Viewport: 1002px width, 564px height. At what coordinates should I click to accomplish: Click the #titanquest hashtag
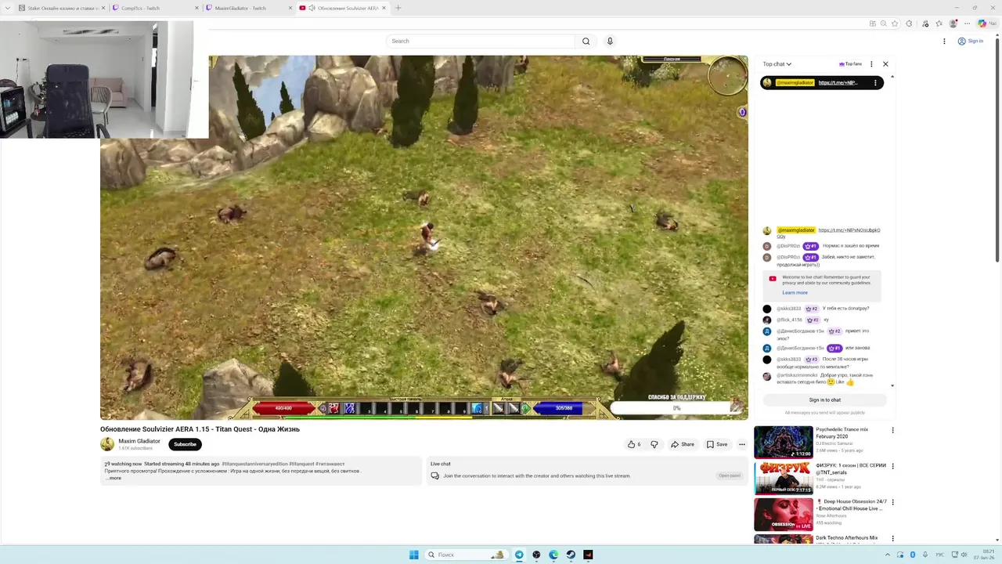pyautogui.click(x=301, y=464)
